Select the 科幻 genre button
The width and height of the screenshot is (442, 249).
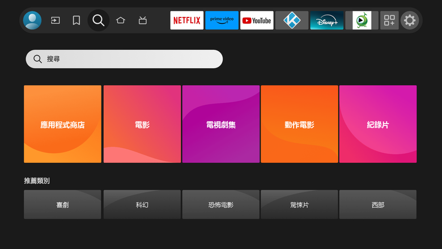142,204
